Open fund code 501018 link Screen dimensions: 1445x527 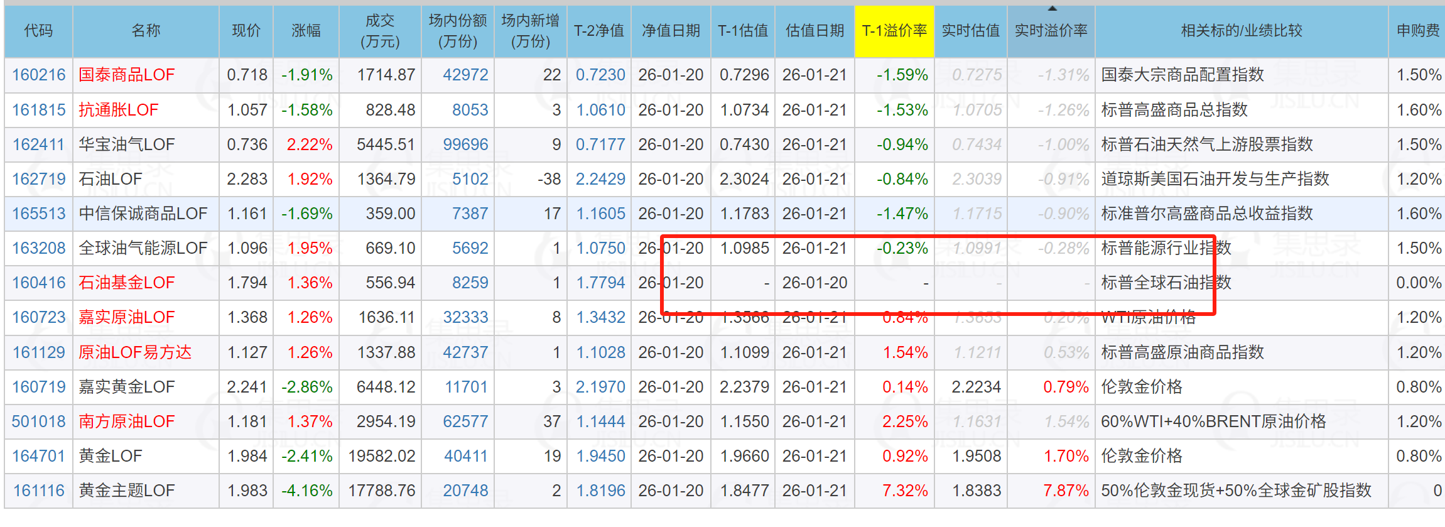pos(39,421)
